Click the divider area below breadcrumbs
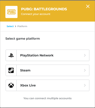 [x=47, y=31]
